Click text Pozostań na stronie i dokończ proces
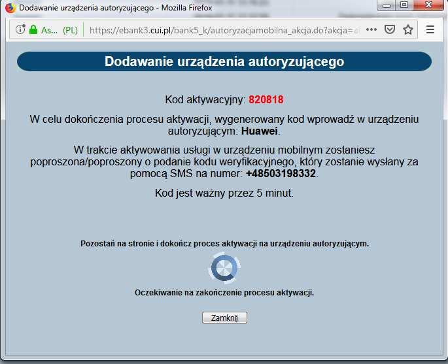The image size is (448, 364). [150, 244]
